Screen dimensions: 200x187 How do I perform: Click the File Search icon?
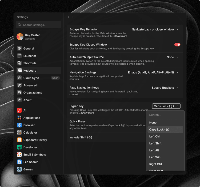click(19, 162)
